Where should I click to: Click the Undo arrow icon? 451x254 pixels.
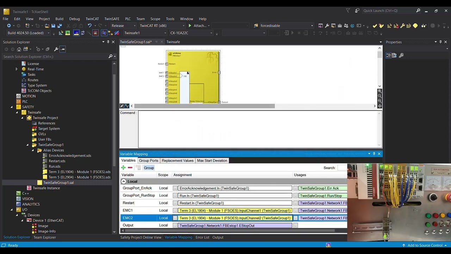click(x=89, y=26)
